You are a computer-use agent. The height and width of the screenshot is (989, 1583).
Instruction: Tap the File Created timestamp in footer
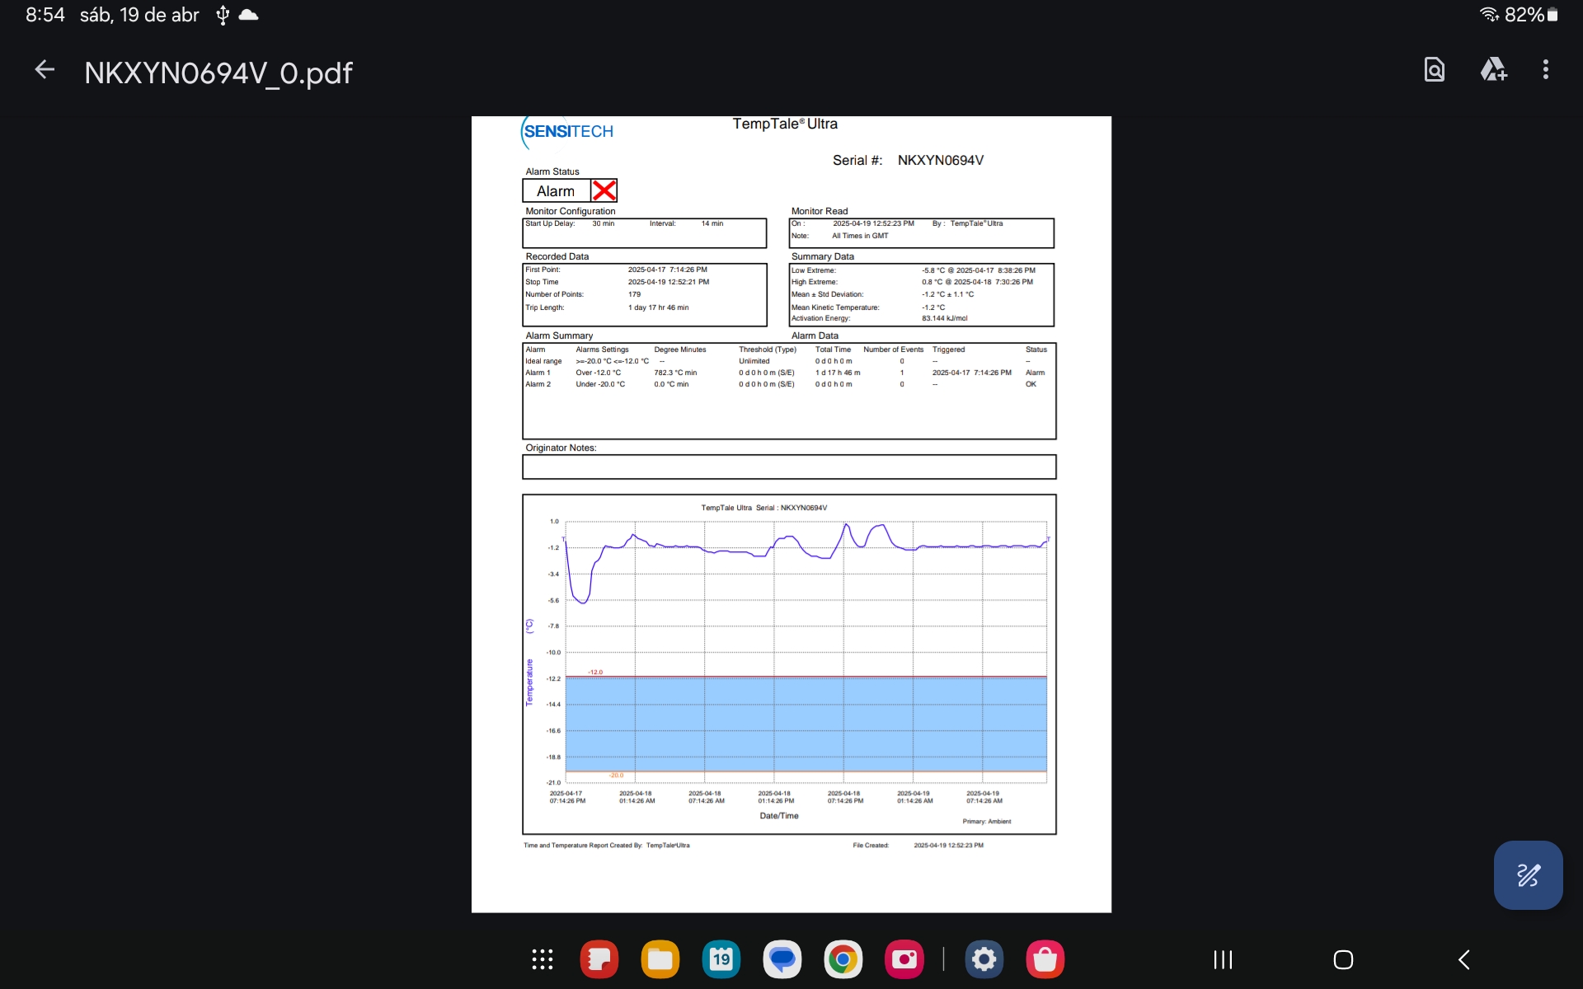click(x=948, y=845)
